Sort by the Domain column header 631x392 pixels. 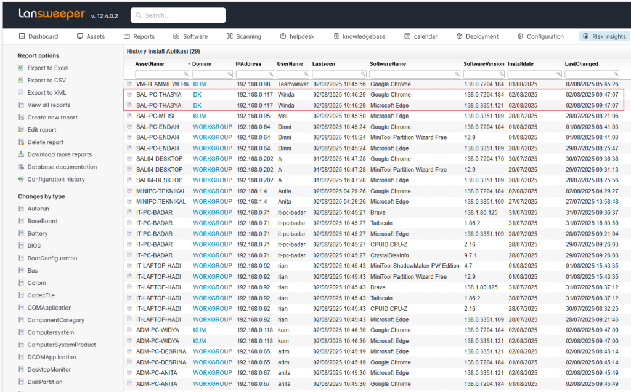(202, 63)
